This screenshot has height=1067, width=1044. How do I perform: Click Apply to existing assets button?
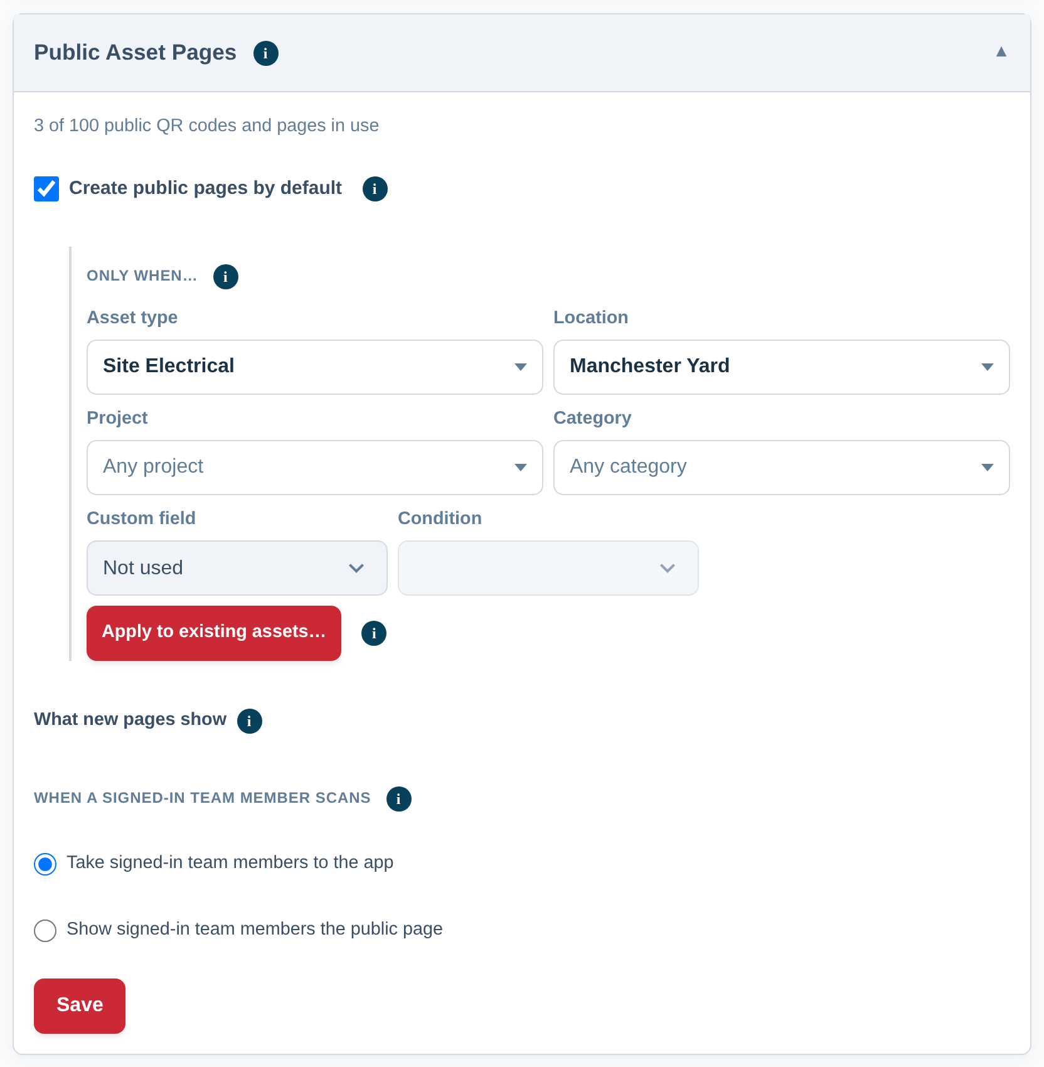pos(214,633)
